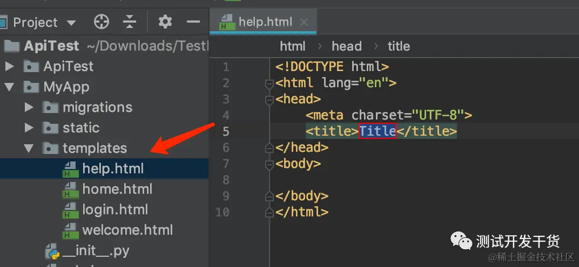The width and height of the screenshot is (579, 267).
Task: Collapse the MyApp folder
Action: click(x=10, y=87)
